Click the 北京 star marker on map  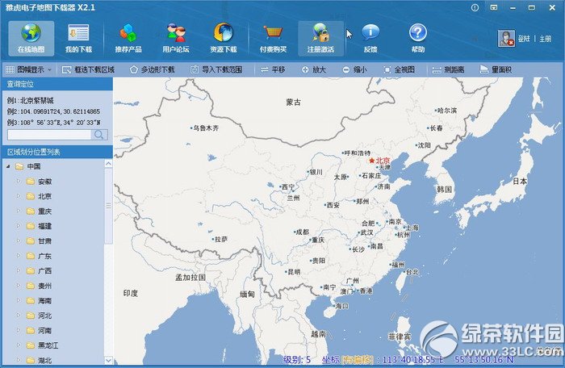click(x=372, y=161)
